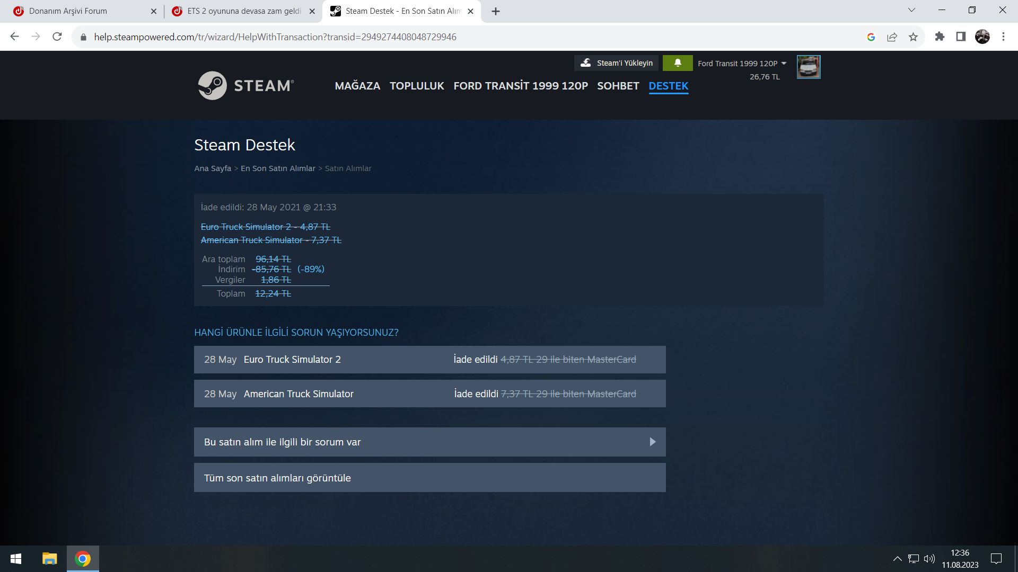Image resolution: width=1018 pixels, height=572 pixels.
Task: Open Chrome tab search chevron
Action: pos(911,11)
